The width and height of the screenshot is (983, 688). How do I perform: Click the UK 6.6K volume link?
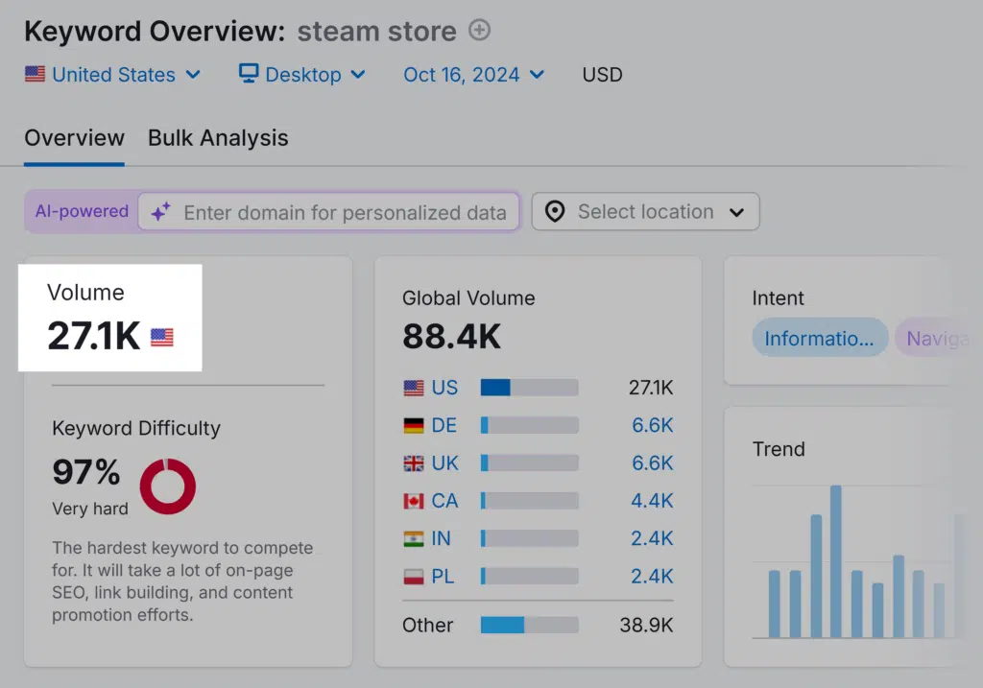click(652, 463)
